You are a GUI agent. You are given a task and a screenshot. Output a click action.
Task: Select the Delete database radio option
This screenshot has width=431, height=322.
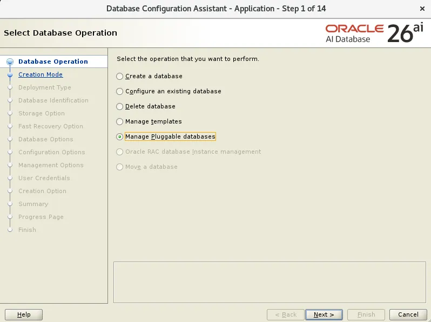tap(119, 106)
